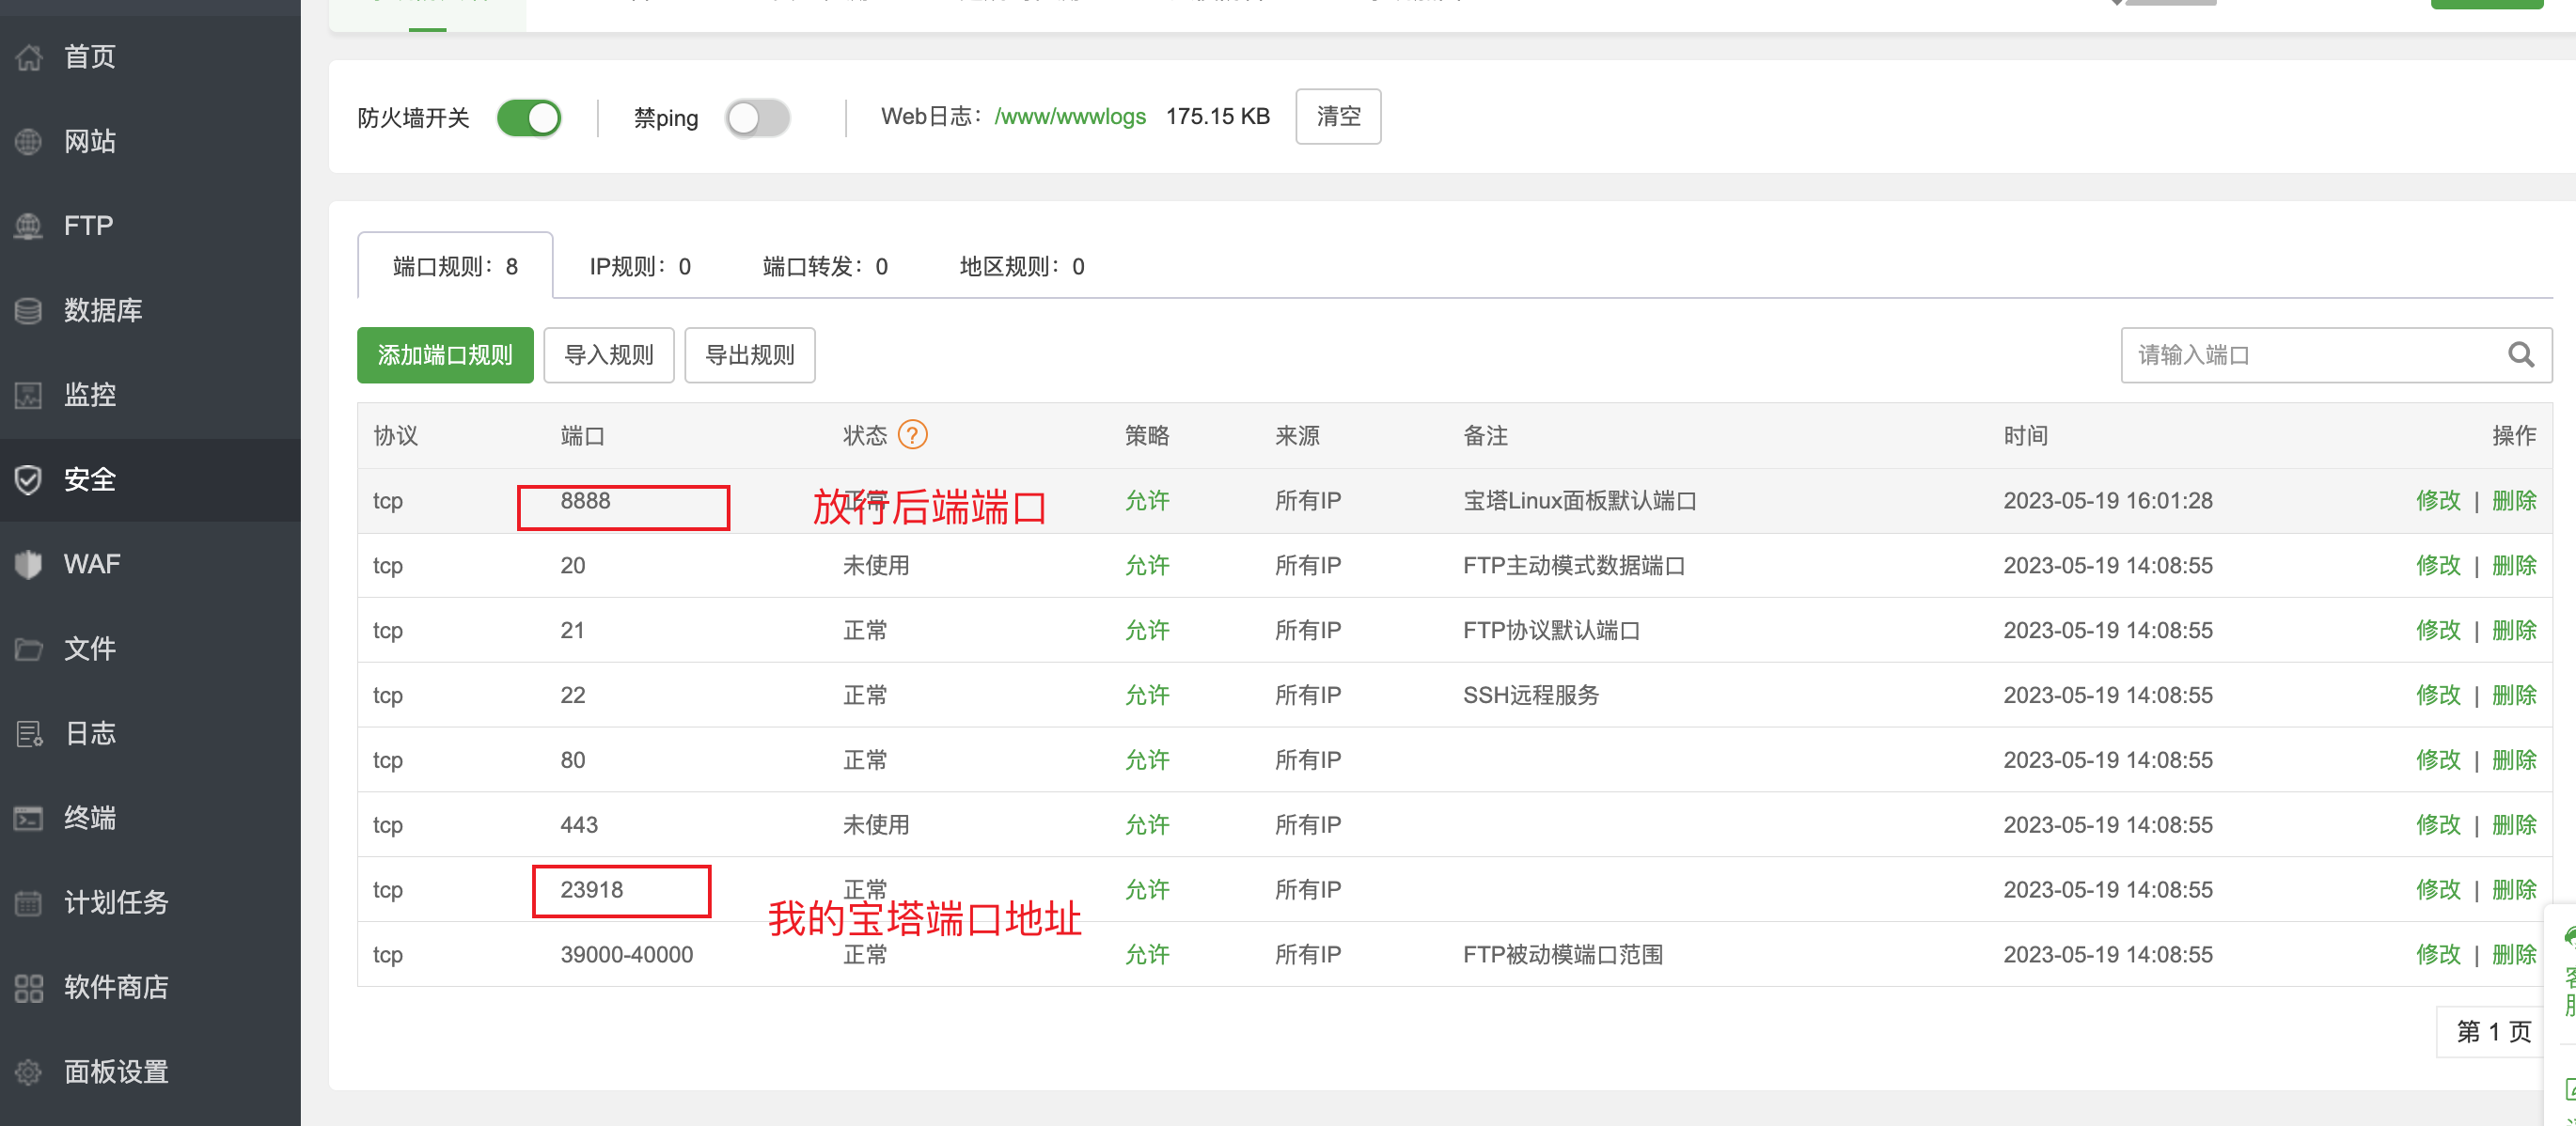Click 添加端口规则 button
The height and width of the screenshot is (1126, 2576).
point(445,355)
